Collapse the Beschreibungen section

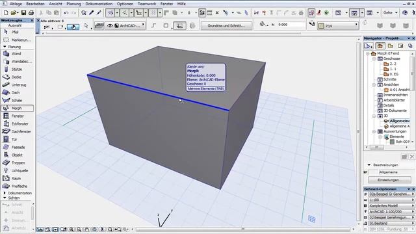pos(369,165)
